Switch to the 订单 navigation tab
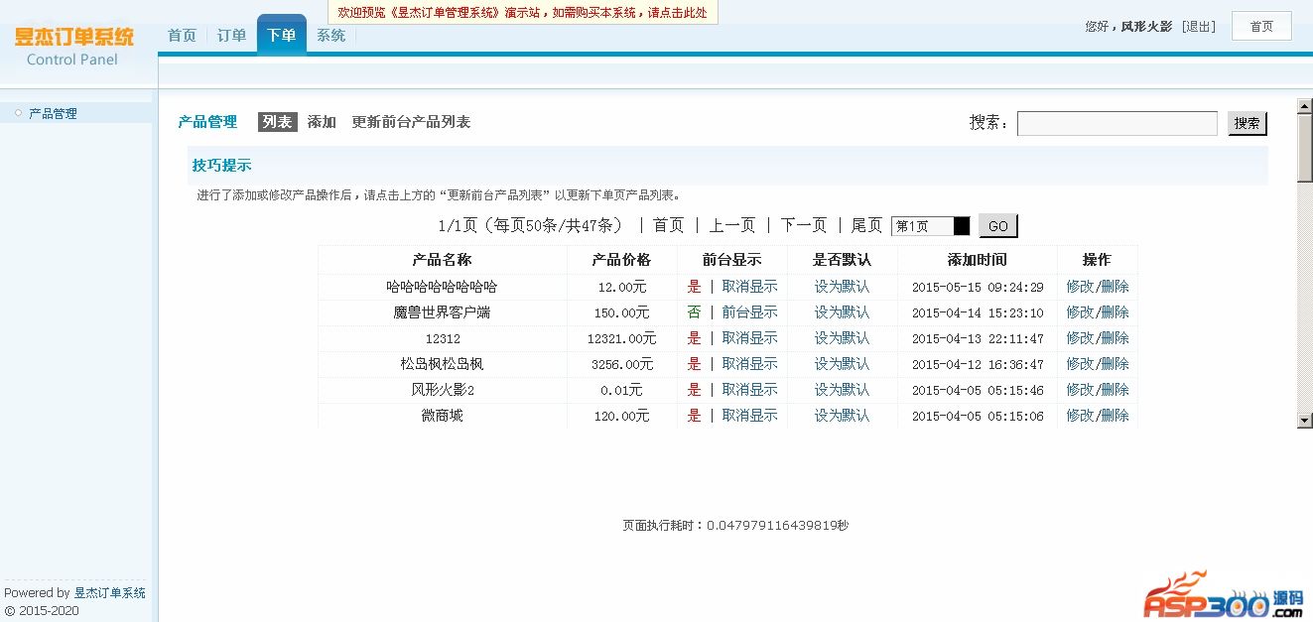 pyautogui.click(x=231, y=35)
